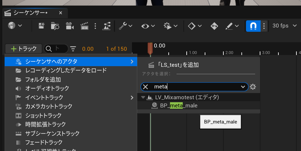
Task: Click the Auto-key key icon
Action: point(214,26)
